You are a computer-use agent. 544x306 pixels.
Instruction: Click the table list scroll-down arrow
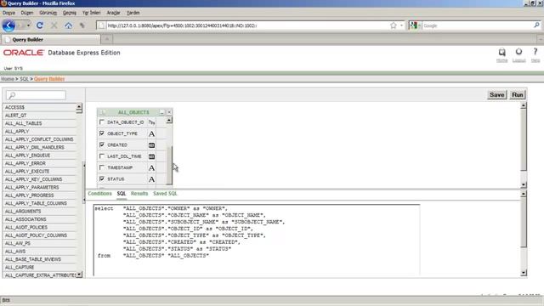(79, 275)
